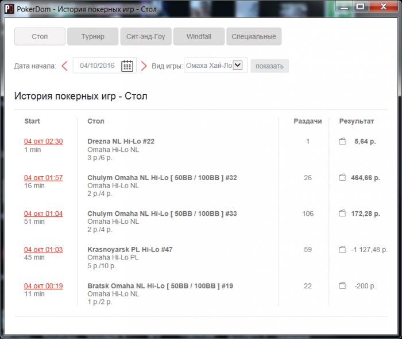
Task: Open the Специальные tab
Action: coord(254,36)
